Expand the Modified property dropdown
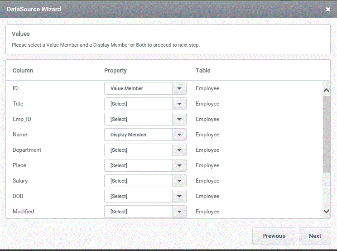337x251 pixels. 179,212
